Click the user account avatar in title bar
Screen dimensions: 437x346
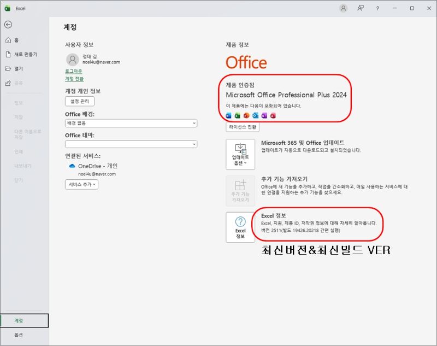(x=343, y=8)
